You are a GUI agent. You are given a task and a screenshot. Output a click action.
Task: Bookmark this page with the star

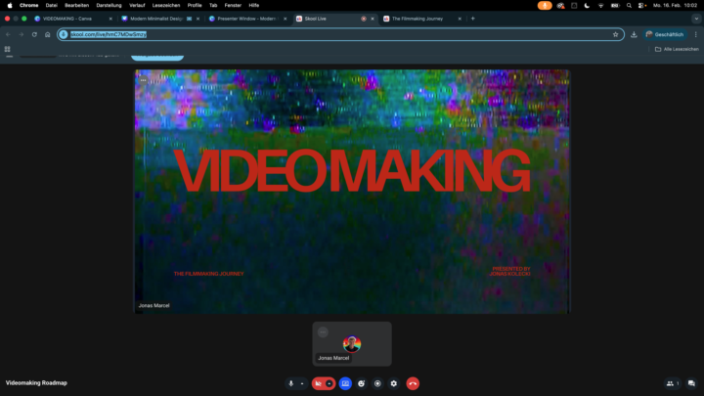point(616,34)
